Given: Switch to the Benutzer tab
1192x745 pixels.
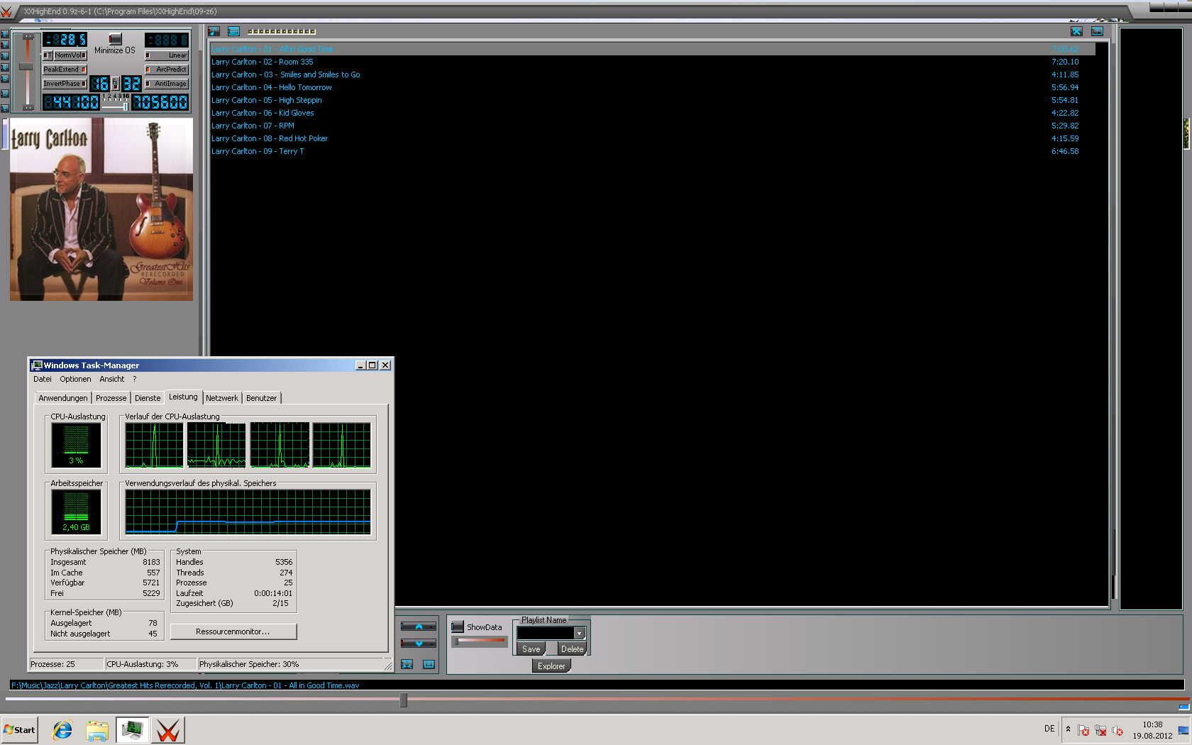Looking at the screenshot, I should pos(262,398).
